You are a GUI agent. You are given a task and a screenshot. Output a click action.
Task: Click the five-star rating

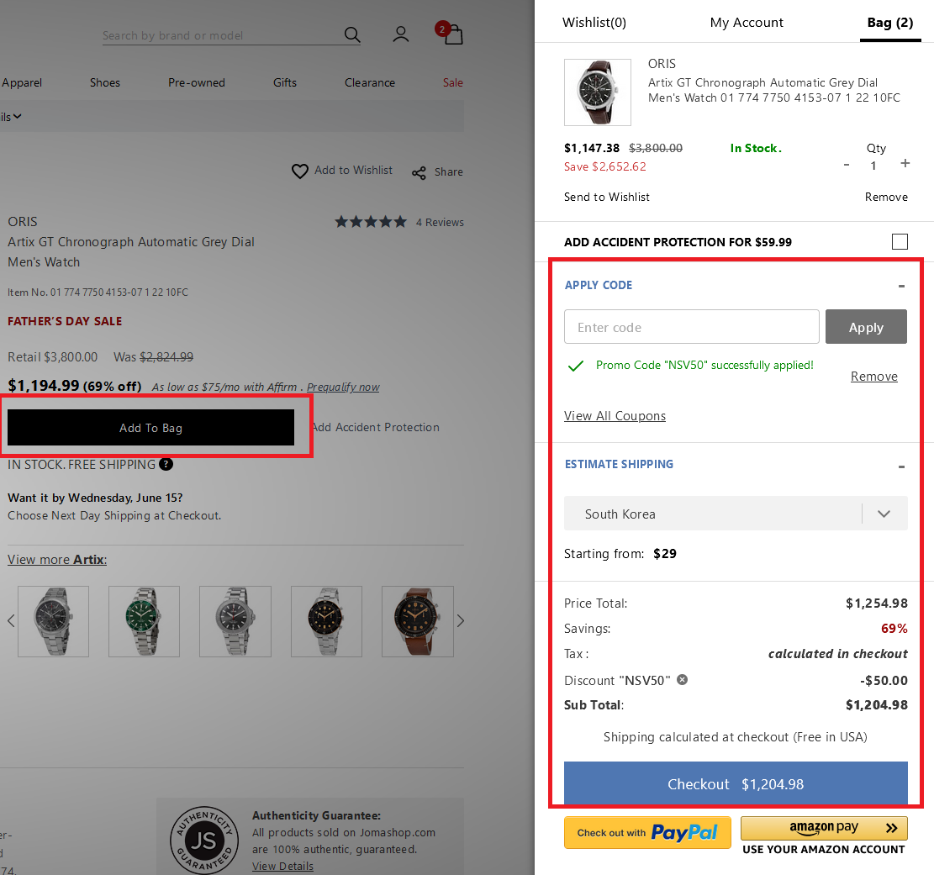point(371,222)
